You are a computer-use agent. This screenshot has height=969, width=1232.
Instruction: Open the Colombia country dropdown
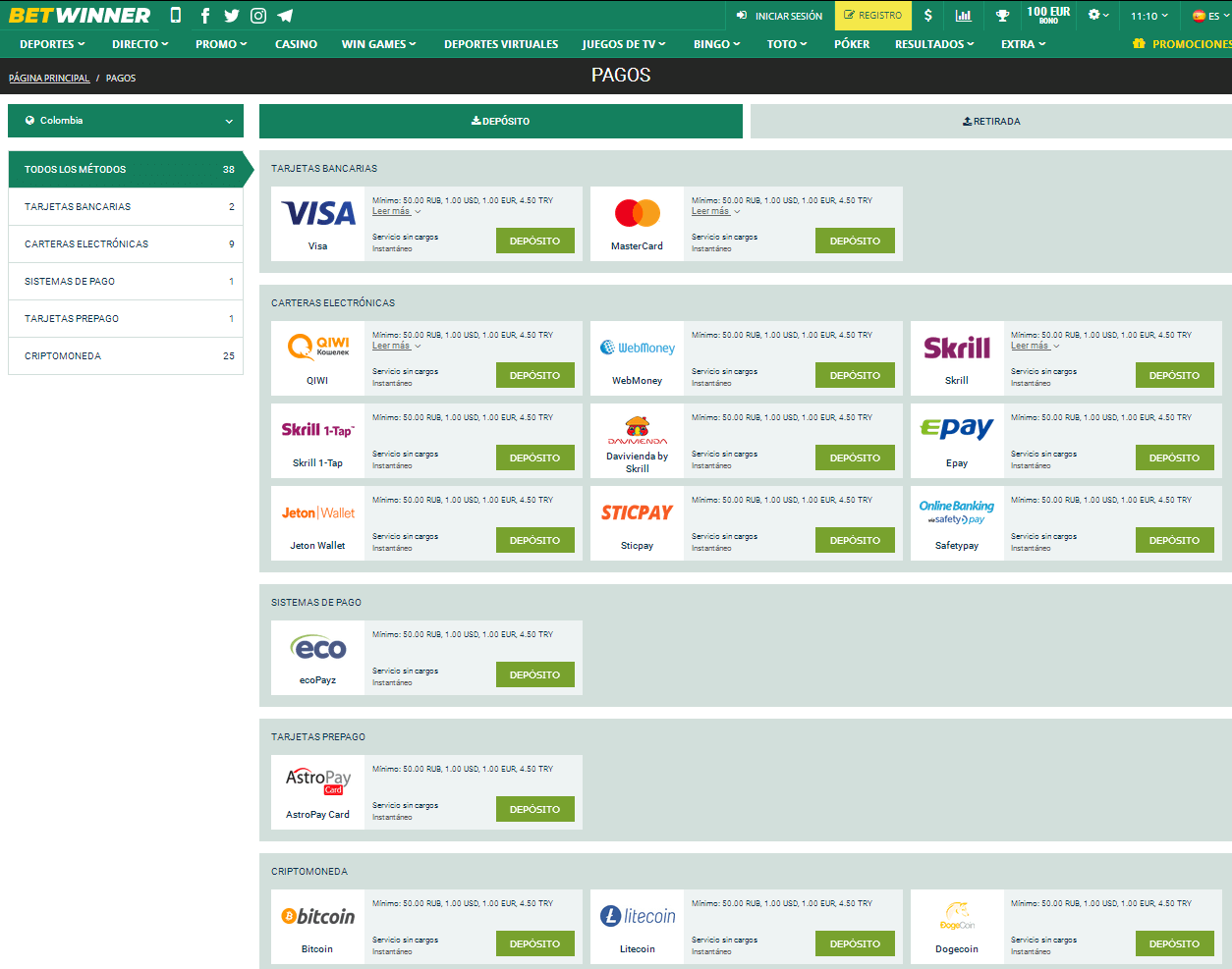(126, 121)
